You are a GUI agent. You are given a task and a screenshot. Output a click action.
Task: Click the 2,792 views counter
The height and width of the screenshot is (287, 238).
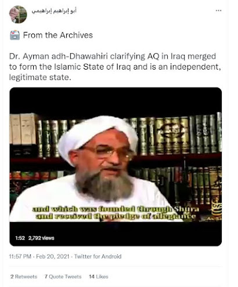(41, 238)
